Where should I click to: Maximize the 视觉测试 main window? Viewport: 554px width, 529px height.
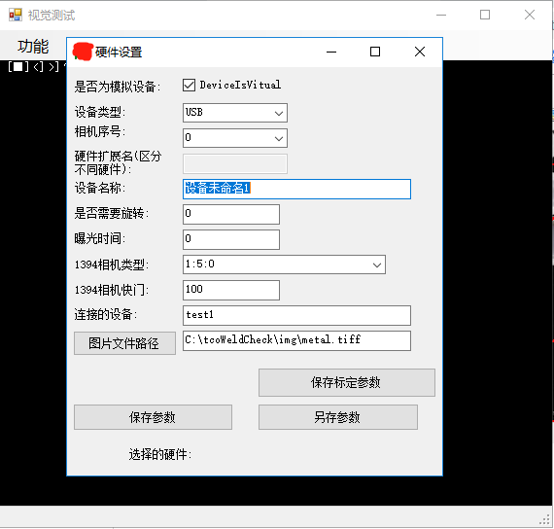pyautogui.click(x=485, y=15)
